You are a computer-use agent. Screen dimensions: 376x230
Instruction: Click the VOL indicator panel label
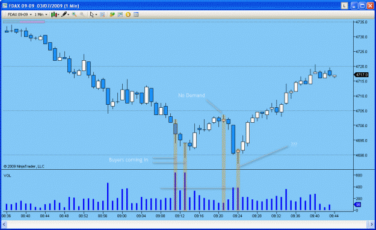(7, 176)
